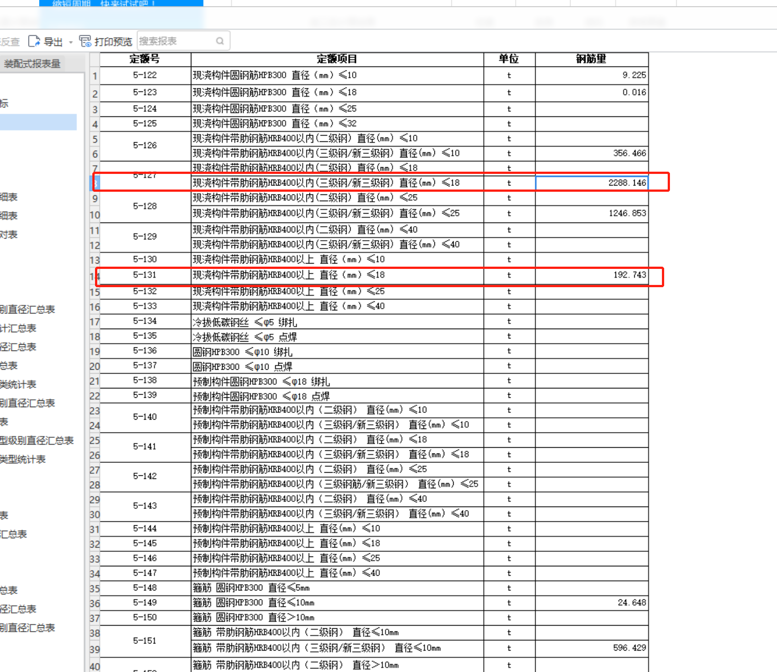Select item 现浇构件带肋钢筋HRB400以上 直径≤40
Viewport: 777px width, 672px height.
[x=337, y=306]
